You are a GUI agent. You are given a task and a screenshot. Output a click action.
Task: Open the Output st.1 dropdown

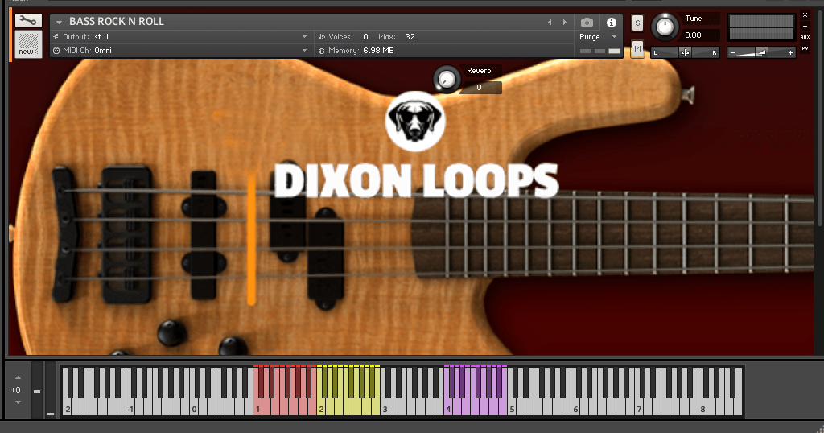click(304, 37)
